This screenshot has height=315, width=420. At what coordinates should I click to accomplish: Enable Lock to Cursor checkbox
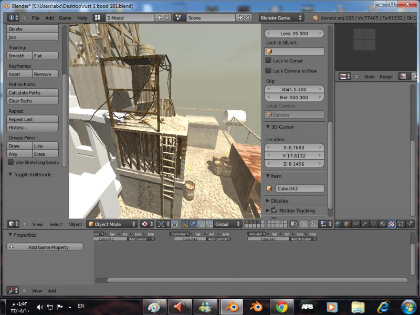click(x=268, y=61)
